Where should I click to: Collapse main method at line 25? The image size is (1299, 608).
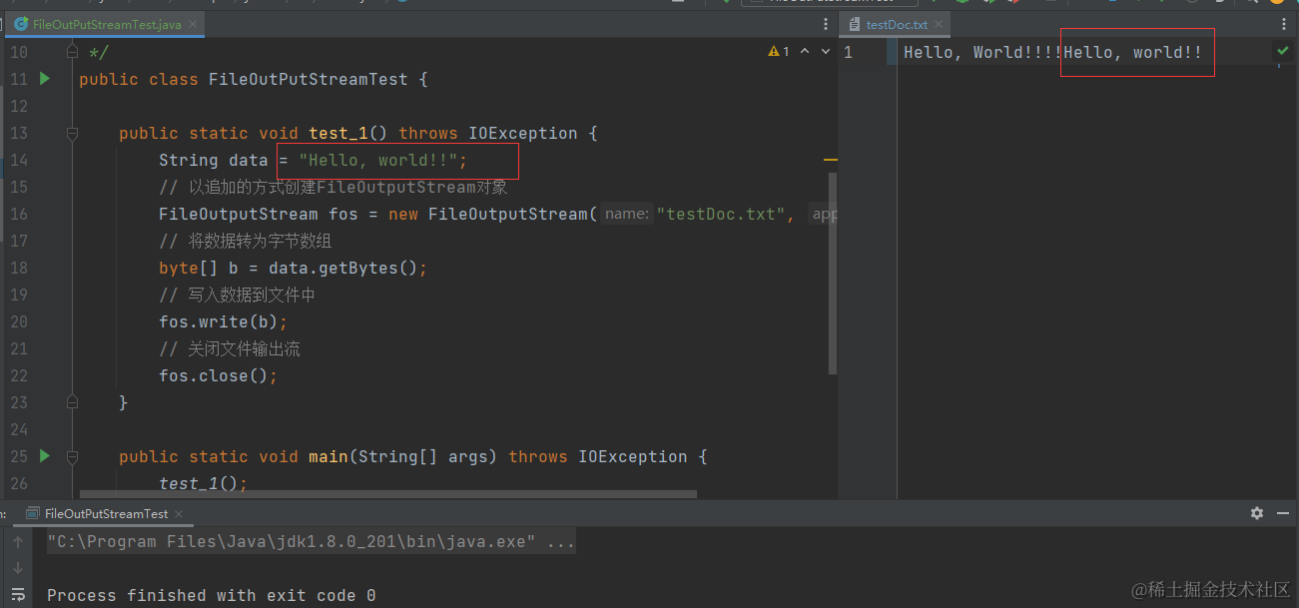click(72, 455)
